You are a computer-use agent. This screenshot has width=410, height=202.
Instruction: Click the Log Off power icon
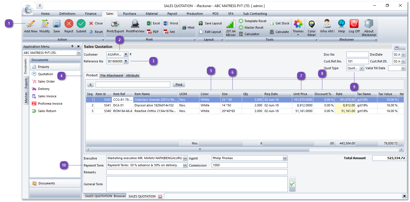point(354,24)
